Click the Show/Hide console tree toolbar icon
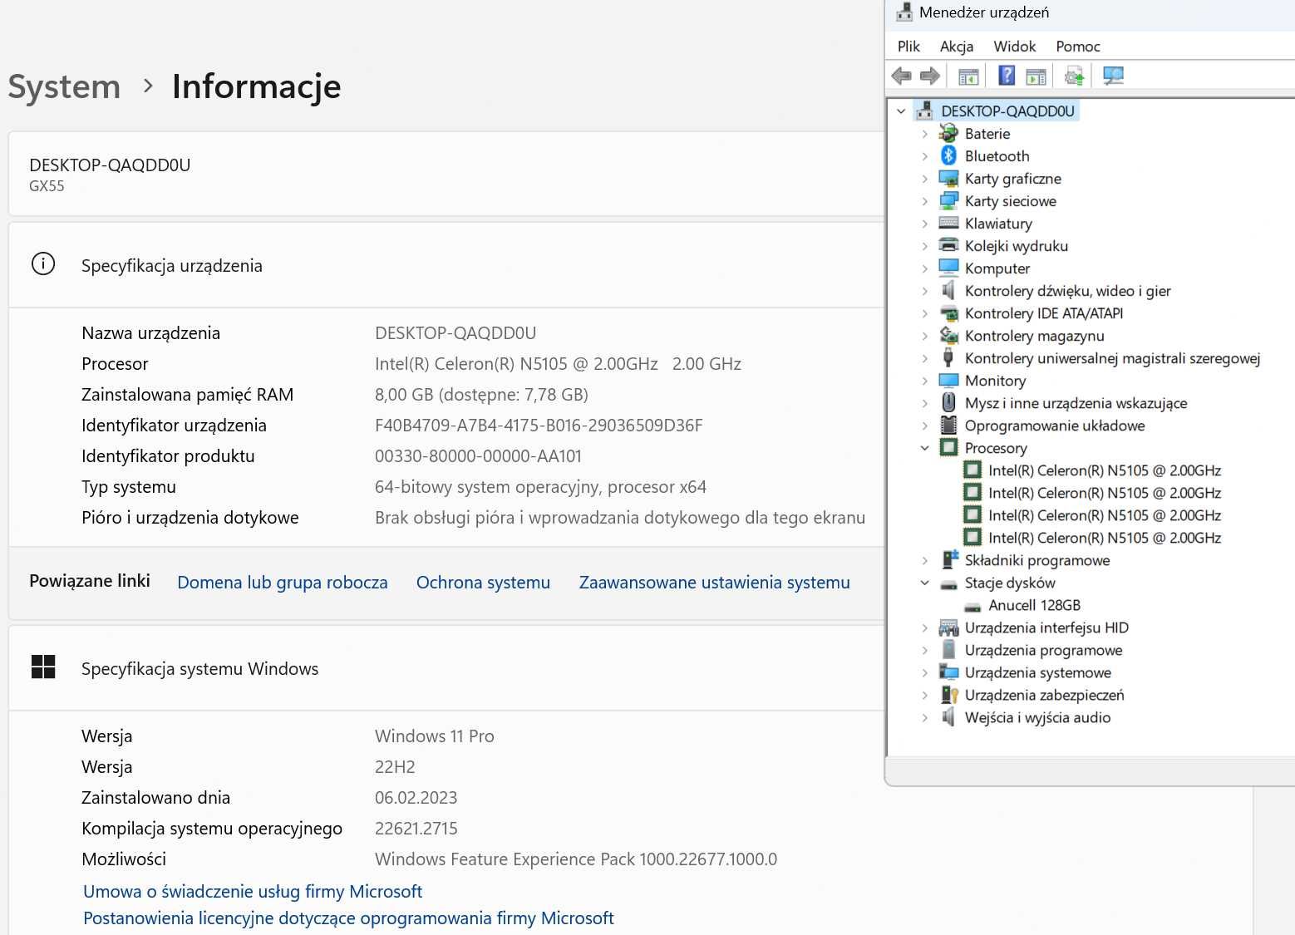Viewport: 1295px width, 935px height. point(968,76)
